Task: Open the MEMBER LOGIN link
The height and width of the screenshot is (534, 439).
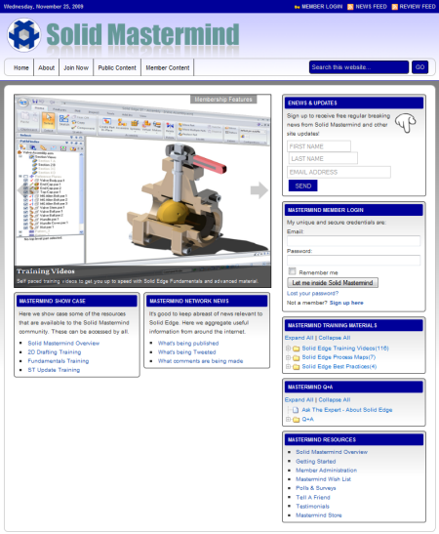Action: coord(322,7)
